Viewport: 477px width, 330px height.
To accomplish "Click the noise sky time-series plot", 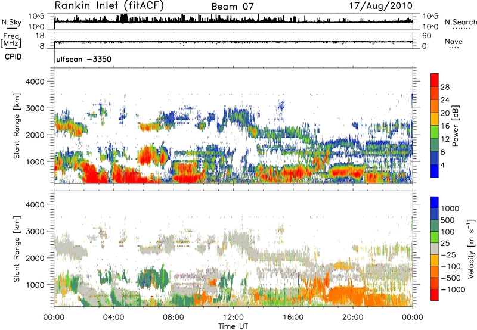I will coord(233,21).
